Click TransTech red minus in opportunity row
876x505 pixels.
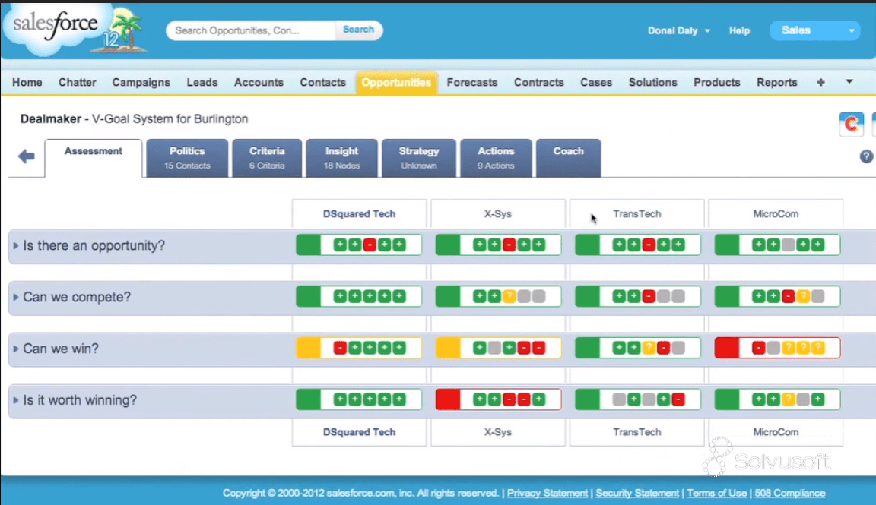click(x=648, y=245)
